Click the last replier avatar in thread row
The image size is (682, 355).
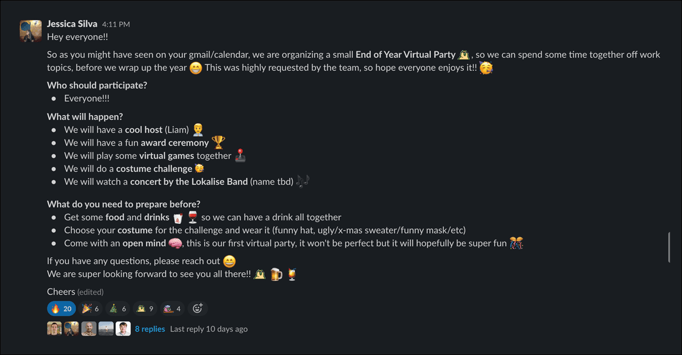tap(123, 329)
